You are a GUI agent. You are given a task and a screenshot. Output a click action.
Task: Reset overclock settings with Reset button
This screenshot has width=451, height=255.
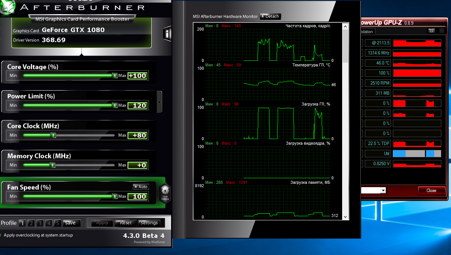(126, 223)
